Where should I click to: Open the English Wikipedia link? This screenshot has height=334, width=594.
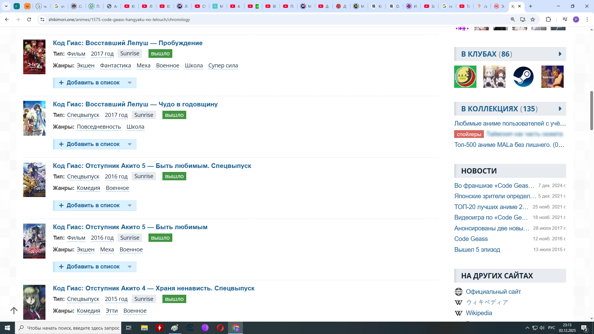(x=479, y=313)
